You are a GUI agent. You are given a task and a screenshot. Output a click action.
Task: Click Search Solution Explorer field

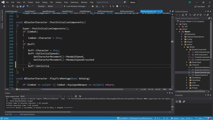coord(192,18)
